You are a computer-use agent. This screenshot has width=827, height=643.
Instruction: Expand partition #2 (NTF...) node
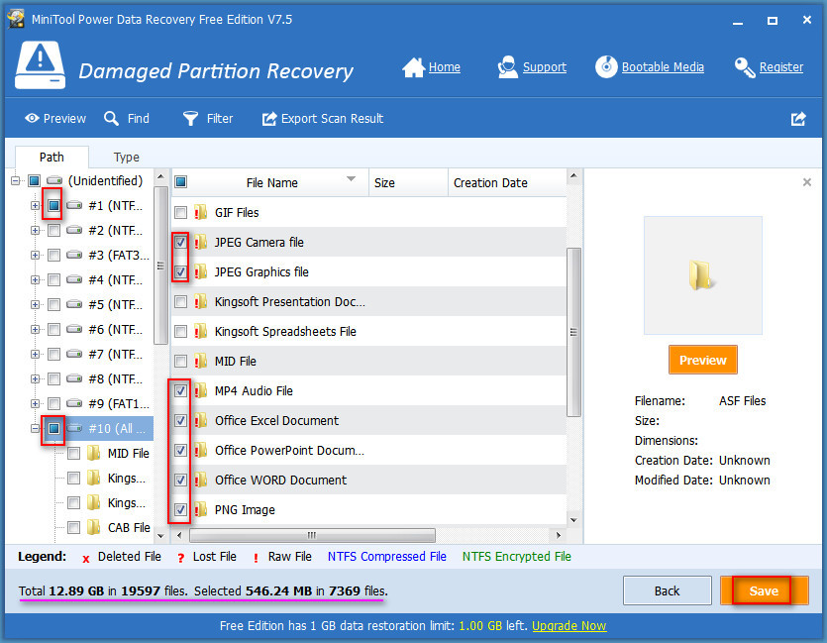35,230
